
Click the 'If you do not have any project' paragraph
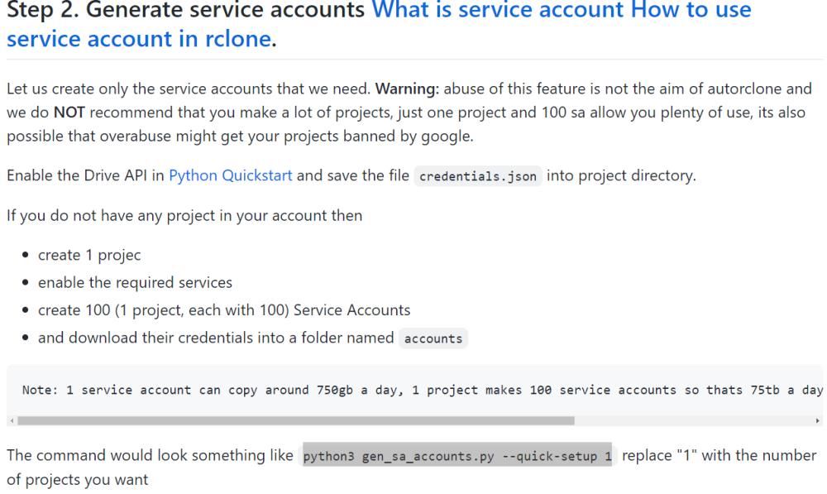pos(184,216)
